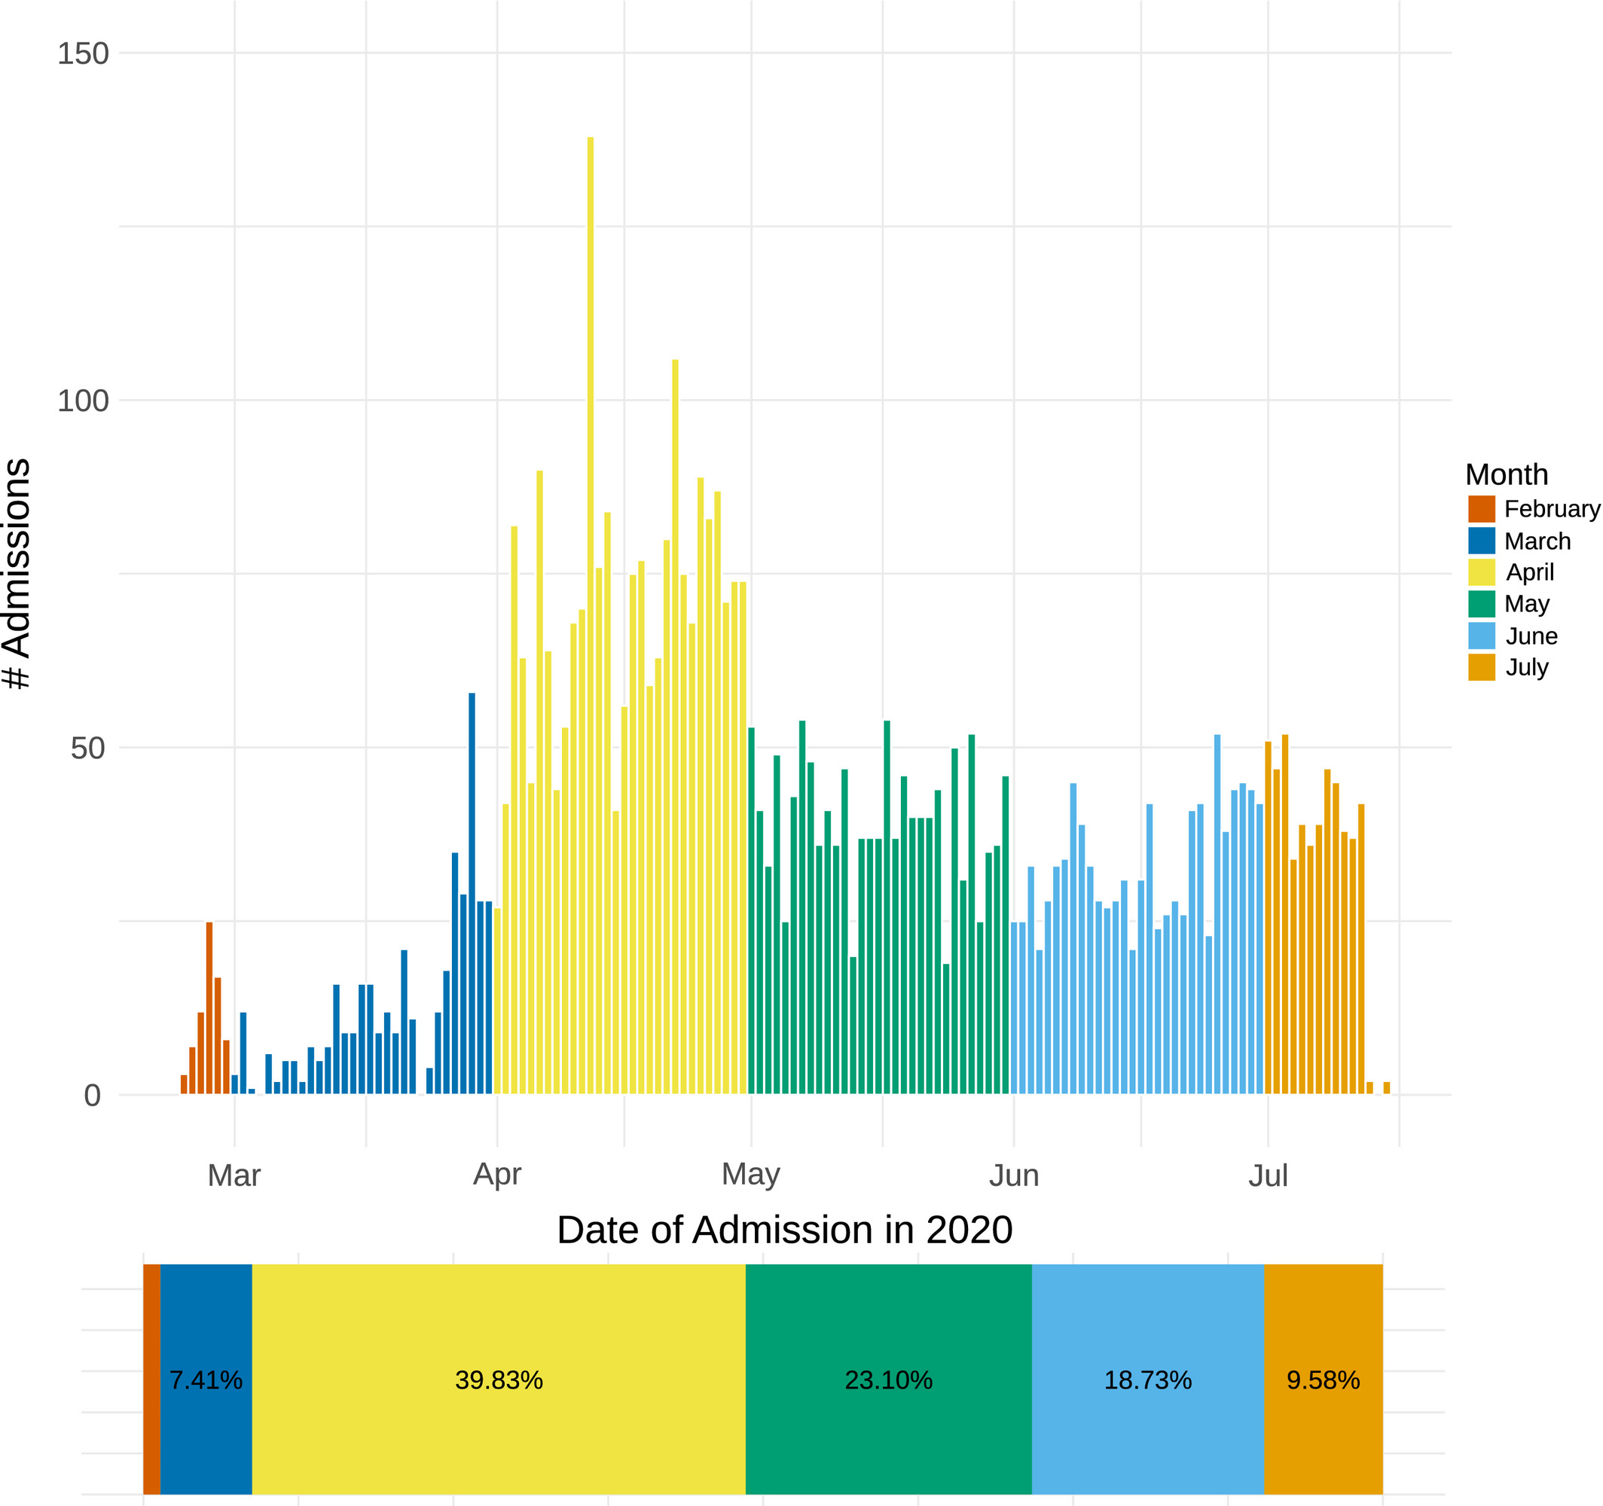Select the 7.41% March segment
Viewport: 1603px width, 1506px height.
(206, 1379)
